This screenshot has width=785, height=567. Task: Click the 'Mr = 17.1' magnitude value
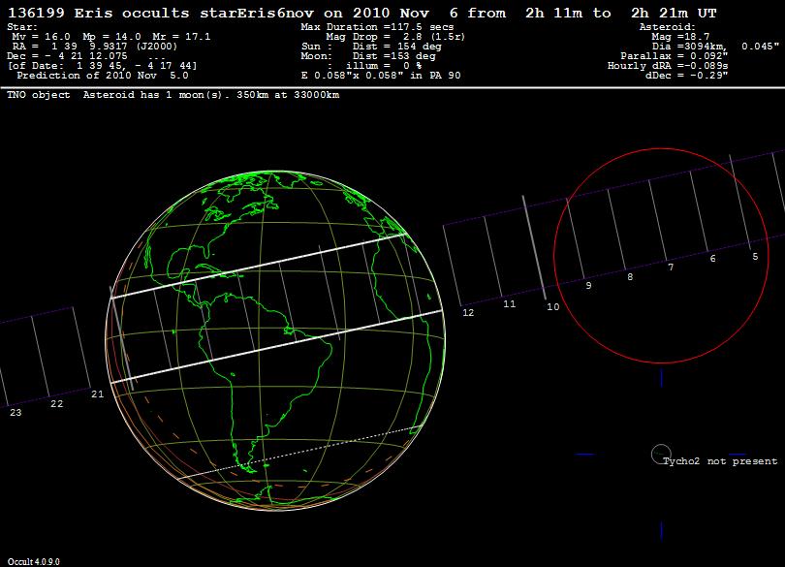[181, 37]
